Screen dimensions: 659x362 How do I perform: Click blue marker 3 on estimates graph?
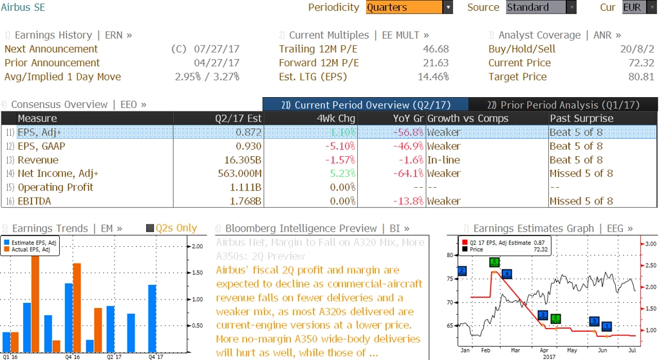(x=543, y=315)
